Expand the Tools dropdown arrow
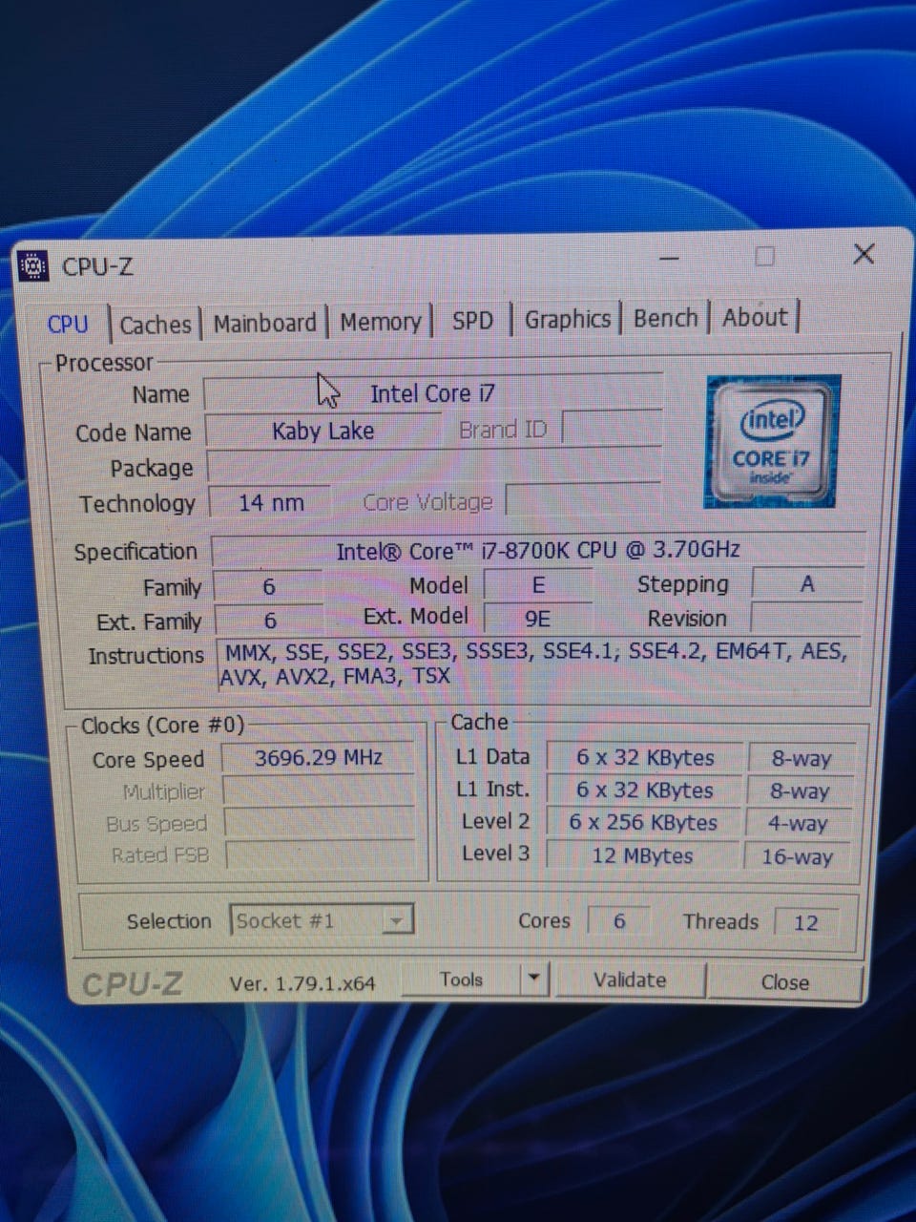Screen dimensions: 916x1222 pyautogui.click(x=534, y=979)
